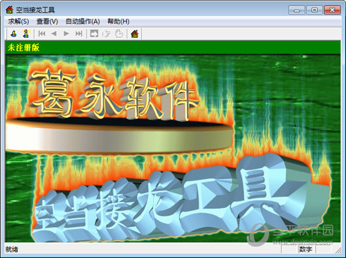Click the second solve icon (lamp with figure)
Image resolution: width=346 pixels, height=258 pixels.
[x=26, y=34]
